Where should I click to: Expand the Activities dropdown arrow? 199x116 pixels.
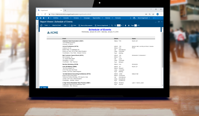coord(61,18)
